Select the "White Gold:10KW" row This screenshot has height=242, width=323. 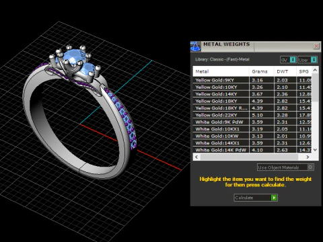[x=252, y=136]
